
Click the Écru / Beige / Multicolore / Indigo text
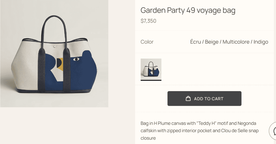[229, 42]
